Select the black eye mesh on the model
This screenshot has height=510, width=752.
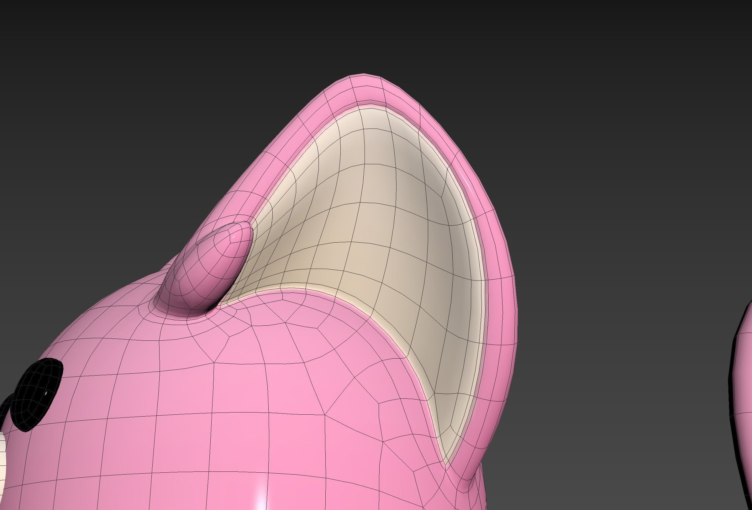tap(37, 394)
